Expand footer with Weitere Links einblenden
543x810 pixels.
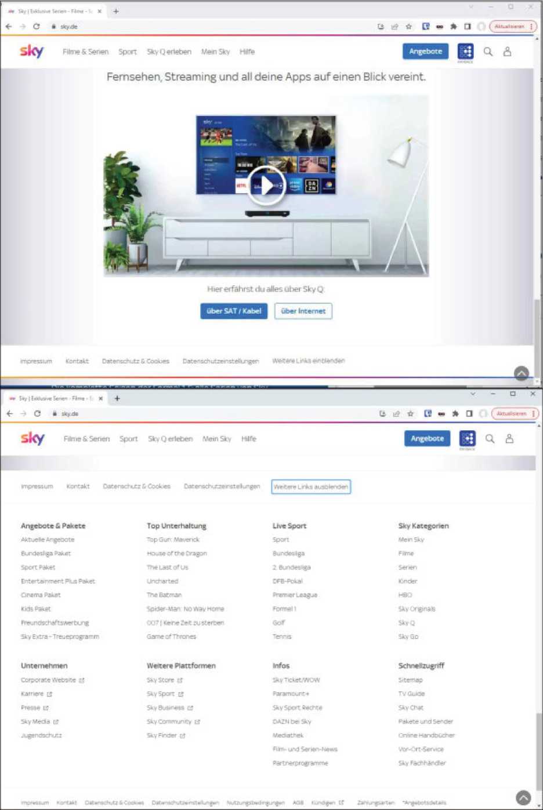click(308, 361)
